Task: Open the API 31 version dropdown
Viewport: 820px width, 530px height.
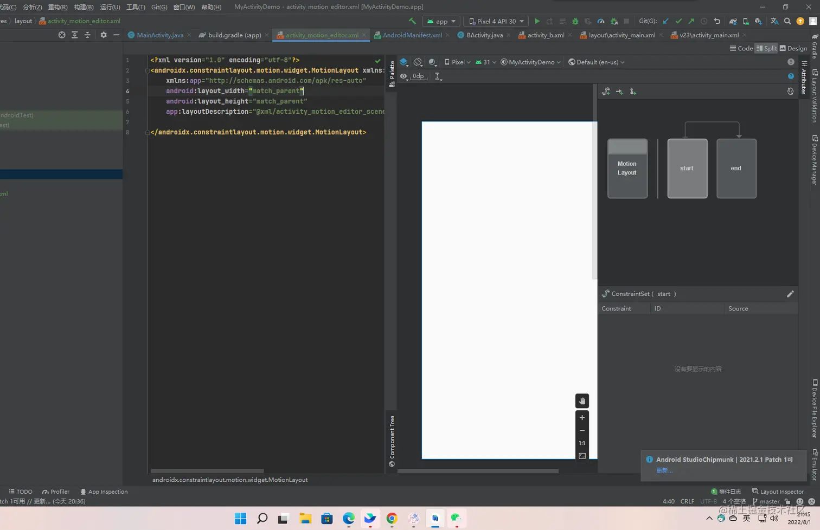Action: pyautogui.click(x=486, y=62)
